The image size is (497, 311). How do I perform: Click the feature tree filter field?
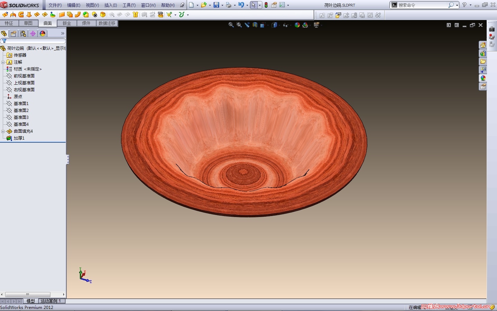33,41
